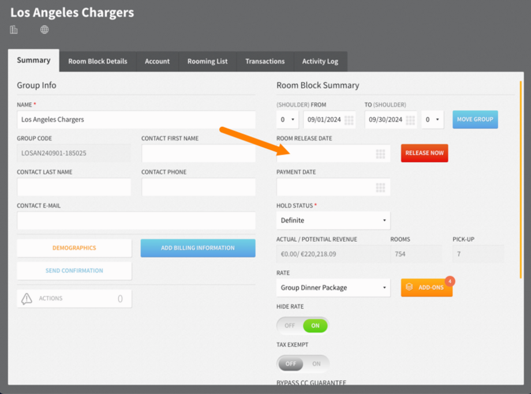
Task: Click the Los Angeles Chargers page title
Action: pyautogui.click(x=72, y=13)
